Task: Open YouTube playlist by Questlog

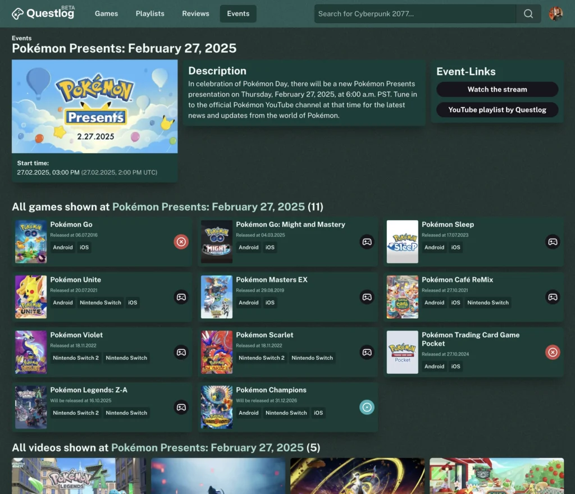Action: (497, 109)
